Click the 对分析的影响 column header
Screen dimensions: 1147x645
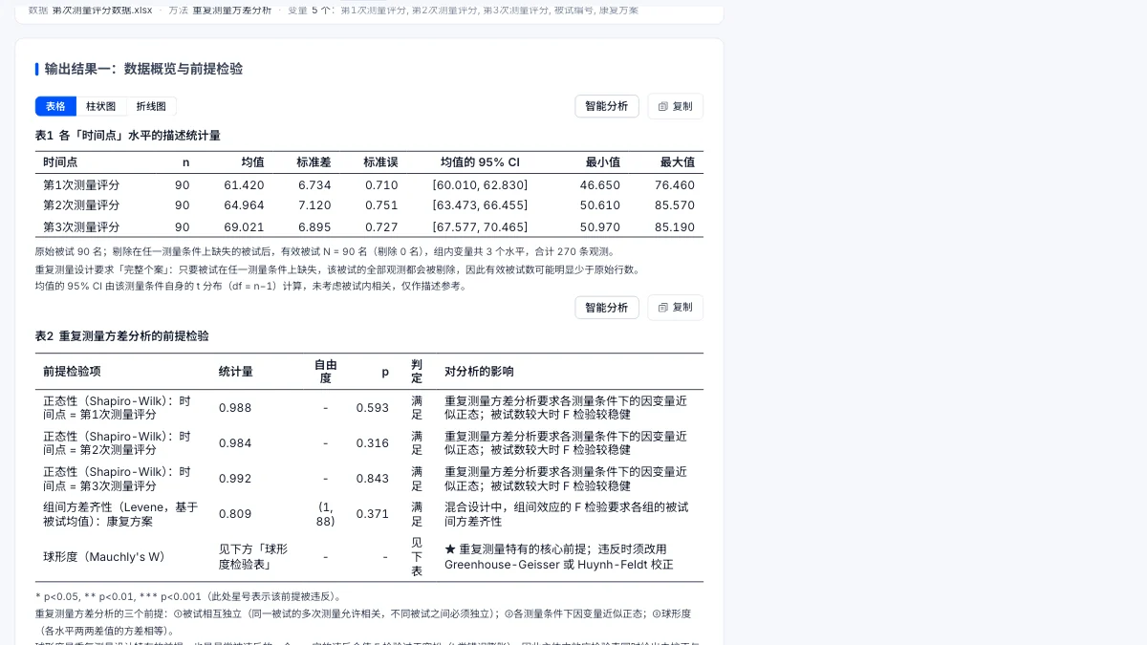(x=479, y=372)
